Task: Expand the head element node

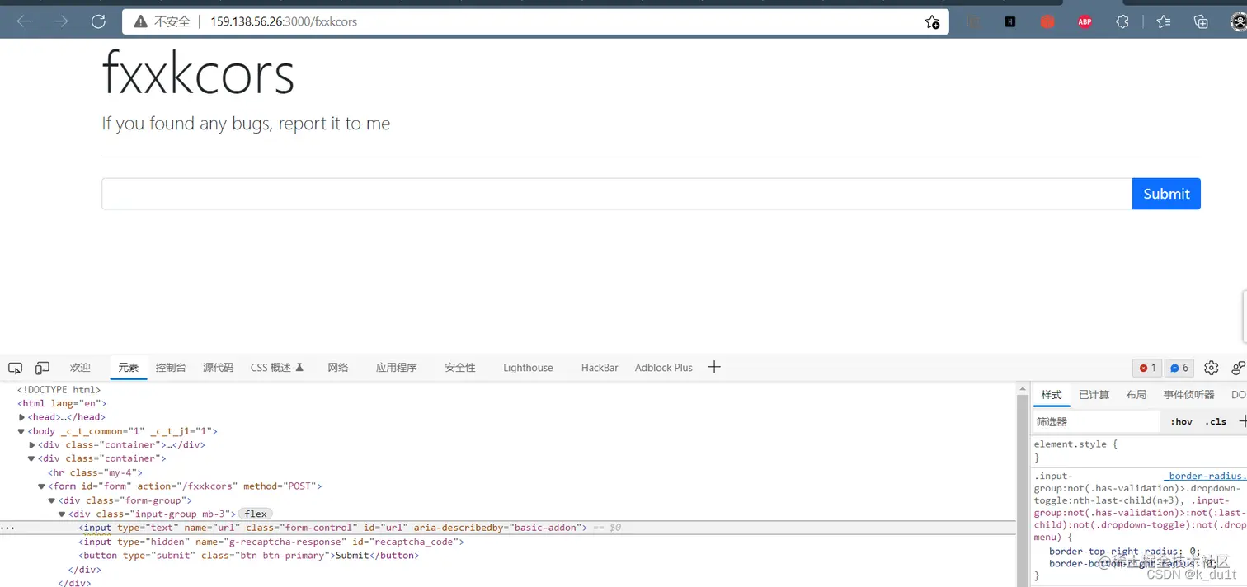Action: click(22, 417)
